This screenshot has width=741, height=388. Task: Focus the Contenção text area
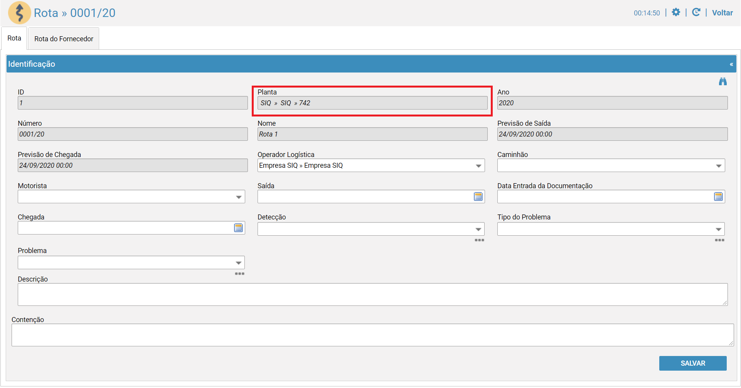coord(372,335)
